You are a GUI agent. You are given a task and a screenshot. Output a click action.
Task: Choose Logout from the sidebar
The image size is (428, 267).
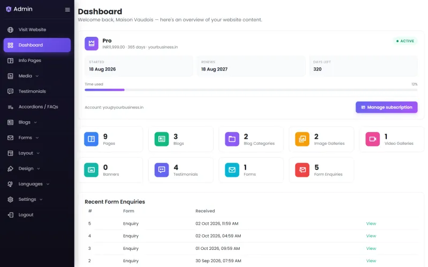tap(37, 215)
